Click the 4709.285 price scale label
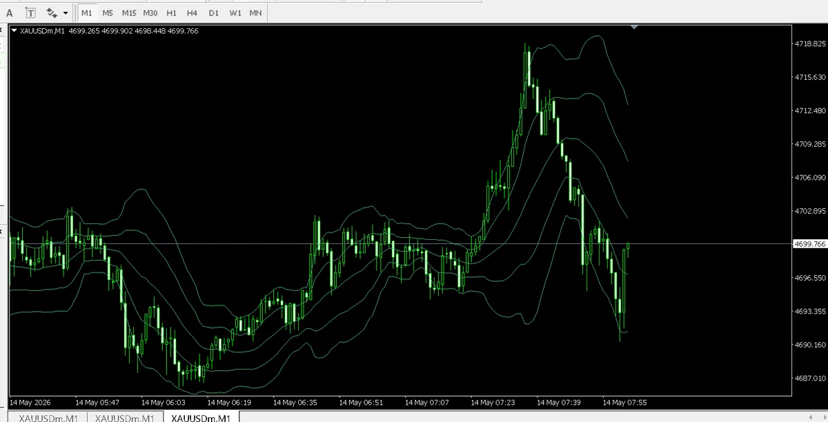The image size is (828, 422). (x=810, y=144)
